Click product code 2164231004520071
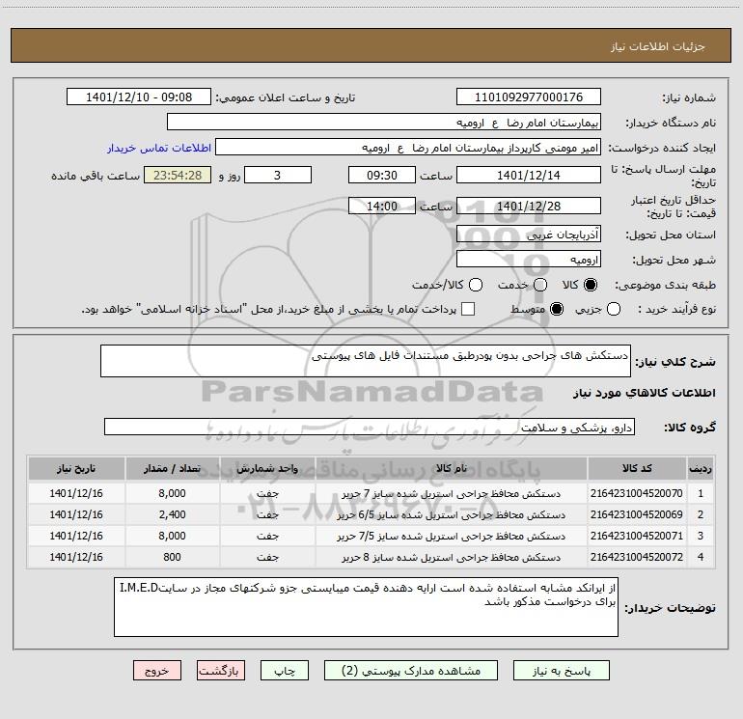The image size is (743, 719). [x=637, y=536]
